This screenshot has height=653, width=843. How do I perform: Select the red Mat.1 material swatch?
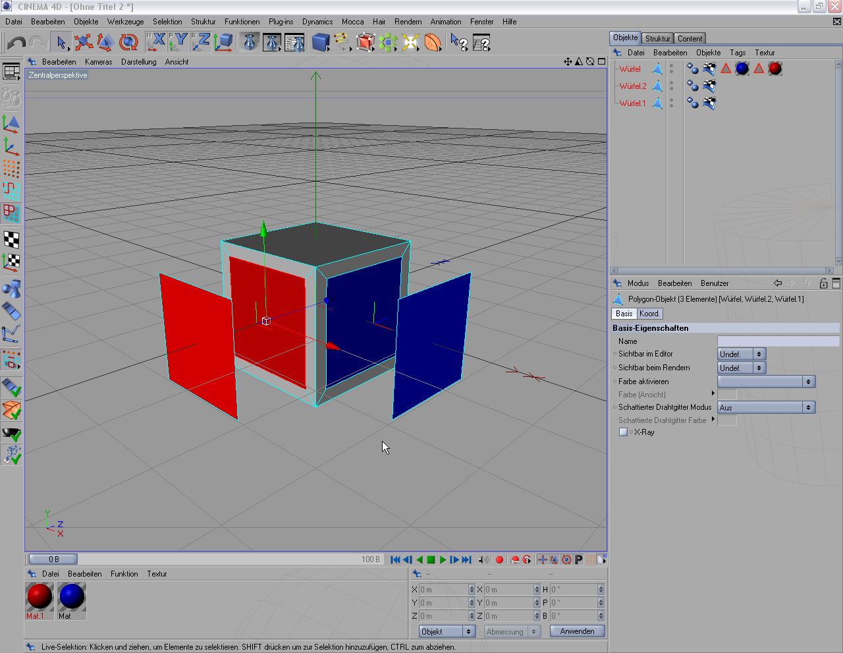[x=40, y=596]
